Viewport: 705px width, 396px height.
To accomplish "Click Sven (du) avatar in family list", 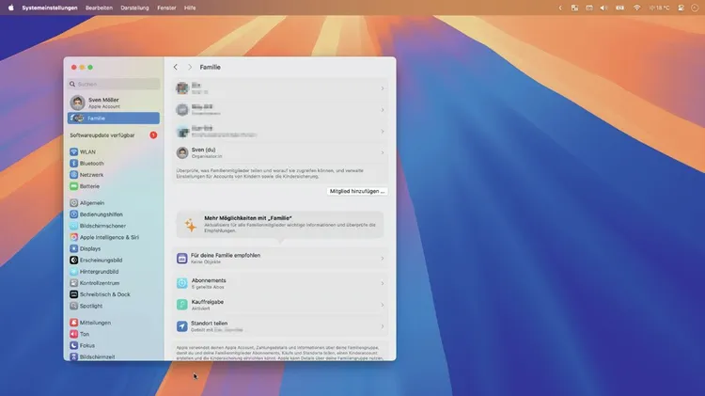I will point(182,152).
